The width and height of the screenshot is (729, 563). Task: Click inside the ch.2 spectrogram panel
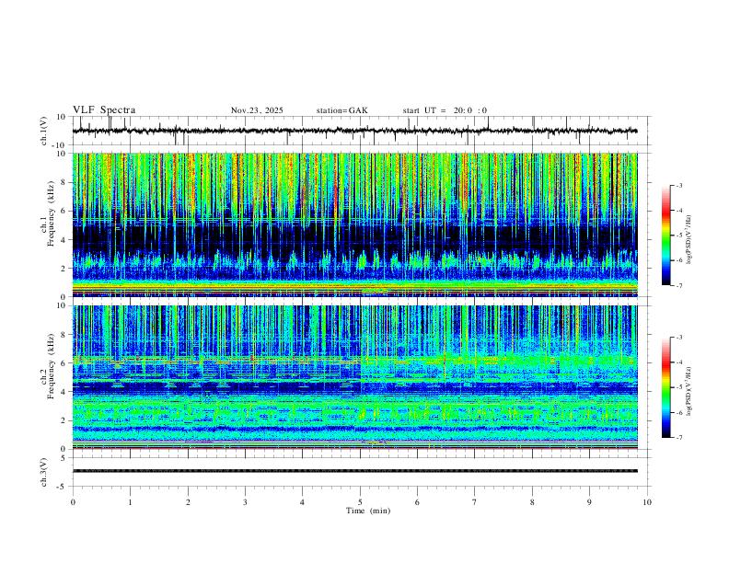tap(354, 377)
